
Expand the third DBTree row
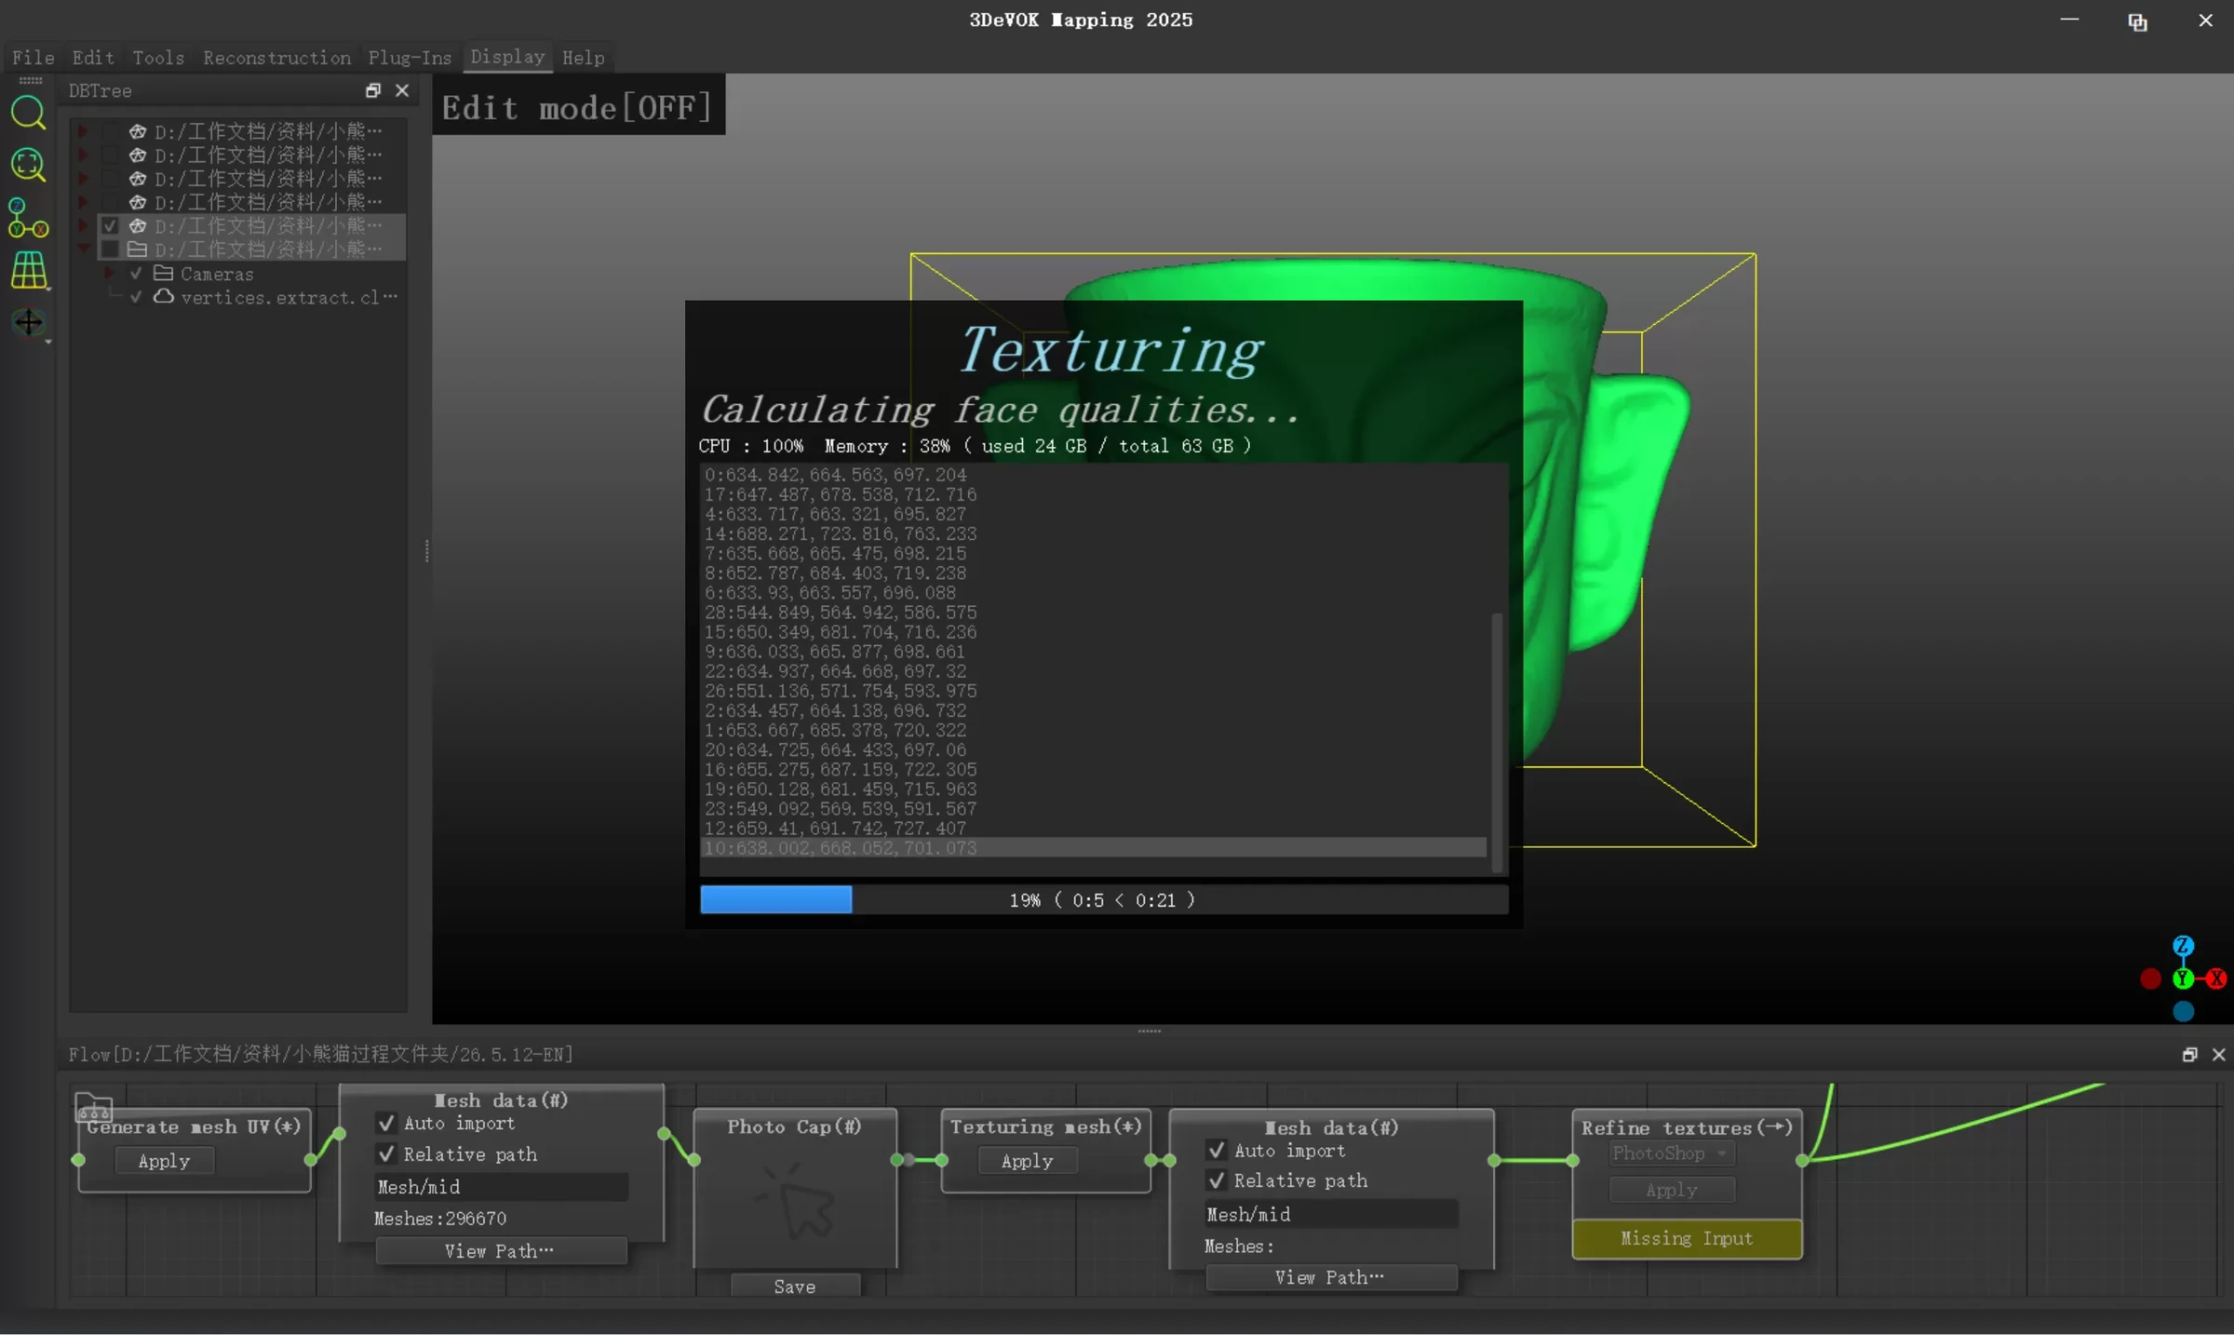(83, 178)
